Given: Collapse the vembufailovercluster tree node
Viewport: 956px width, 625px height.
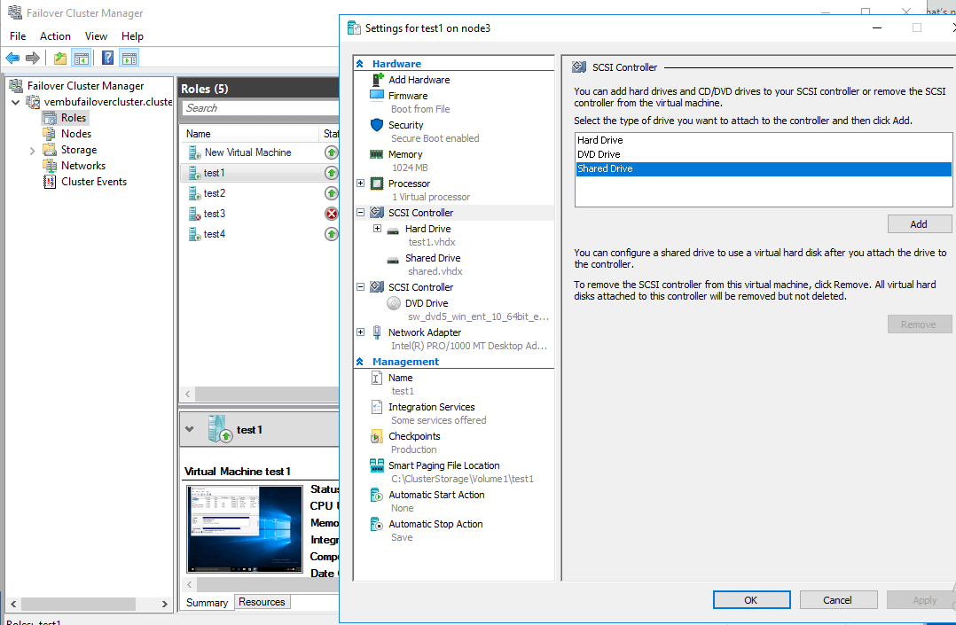Looking at the screenshot, I should tap(15, 103).
